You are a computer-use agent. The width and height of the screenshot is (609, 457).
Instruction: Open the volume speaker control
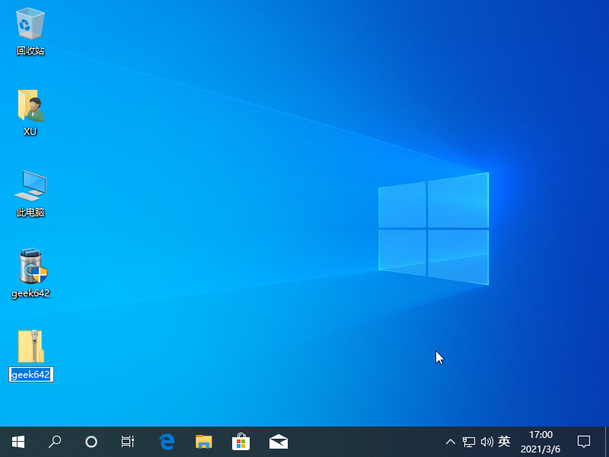coord(486,441)
